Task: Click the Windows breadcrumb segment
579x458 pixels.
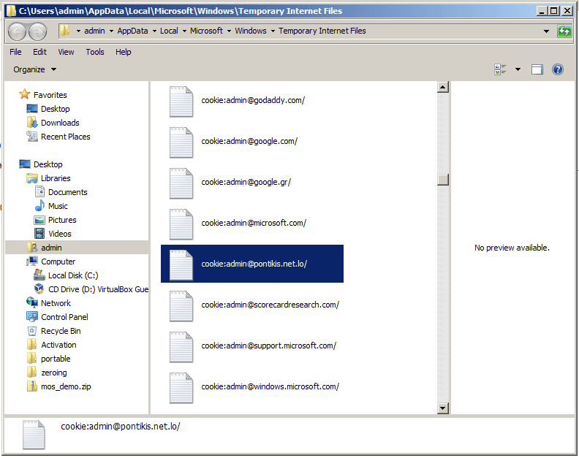Action: 251,31
